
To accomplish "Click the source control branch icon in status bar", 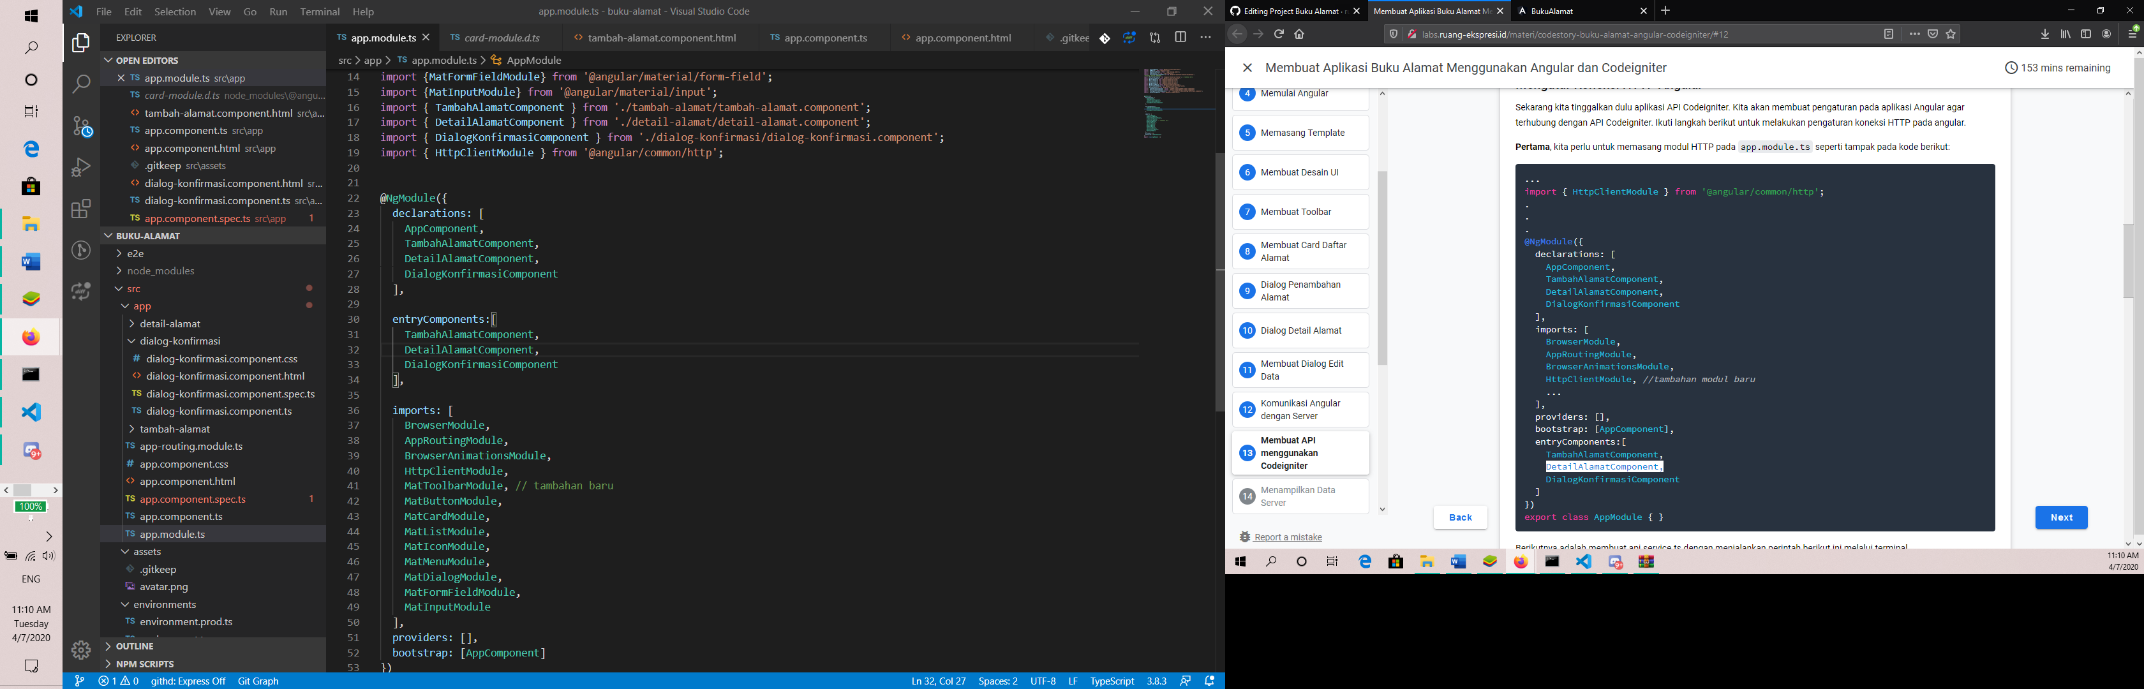I will (x=79, y=681).
